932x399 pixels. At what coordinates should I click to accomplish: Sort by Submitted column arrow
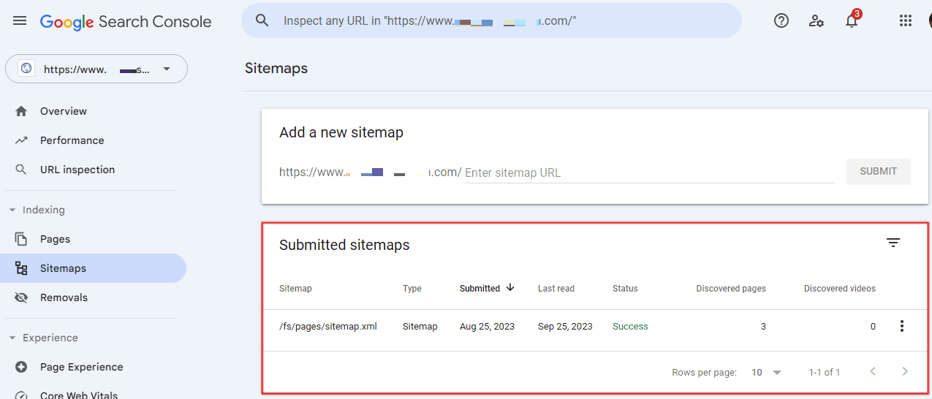click(x=510, y=288)
